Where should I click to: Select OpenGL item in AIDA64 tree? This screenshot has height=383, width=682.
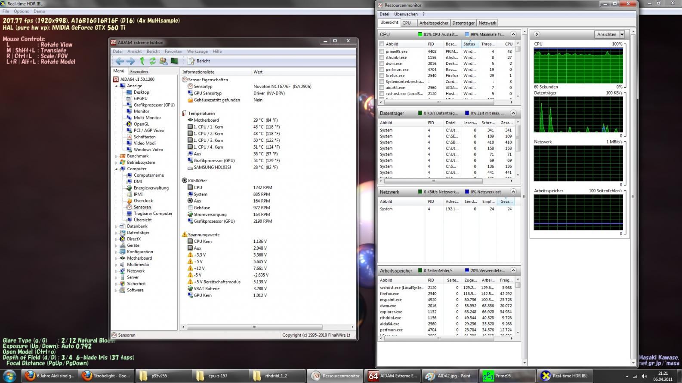[x=141, y=124]
